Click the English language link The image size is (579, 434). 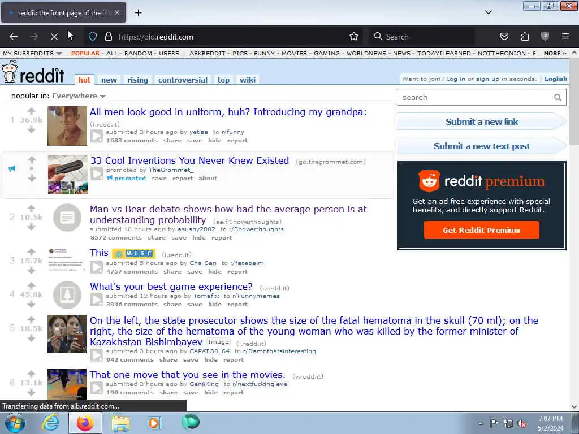[556, 79]
